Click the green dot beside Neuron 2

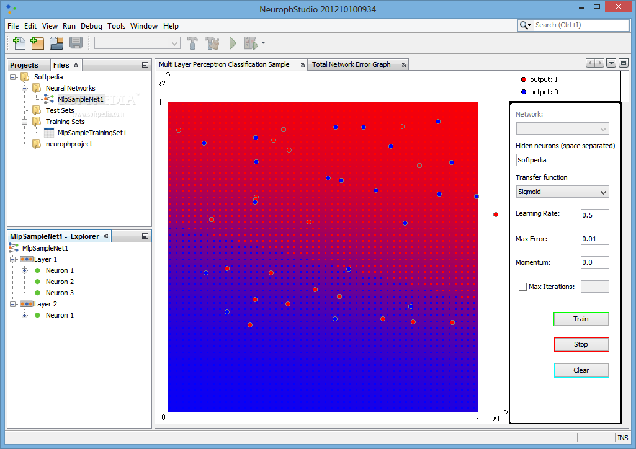37,282
